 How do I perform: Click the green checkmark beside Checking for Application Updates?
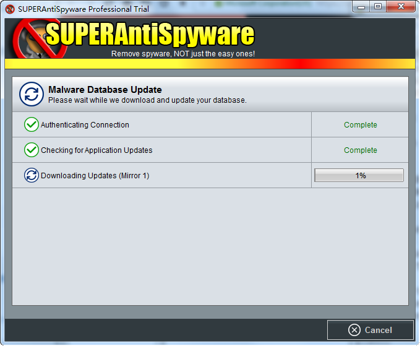tap(32, 150)
